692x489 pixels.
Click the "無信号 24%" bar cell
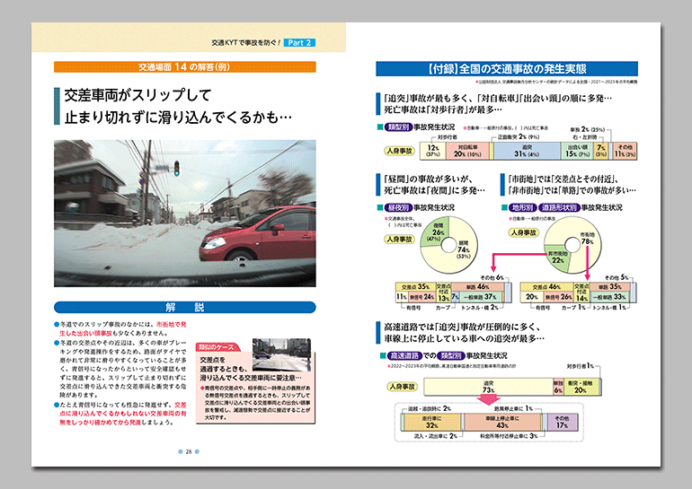pos(421,297)
